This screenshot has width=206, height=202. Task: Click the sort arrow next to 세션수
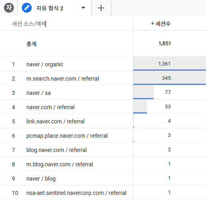pos(153,23)
